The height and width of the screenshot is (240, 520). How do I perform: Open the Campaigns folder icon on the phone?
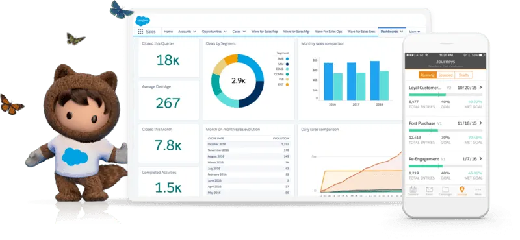point(445,189)
